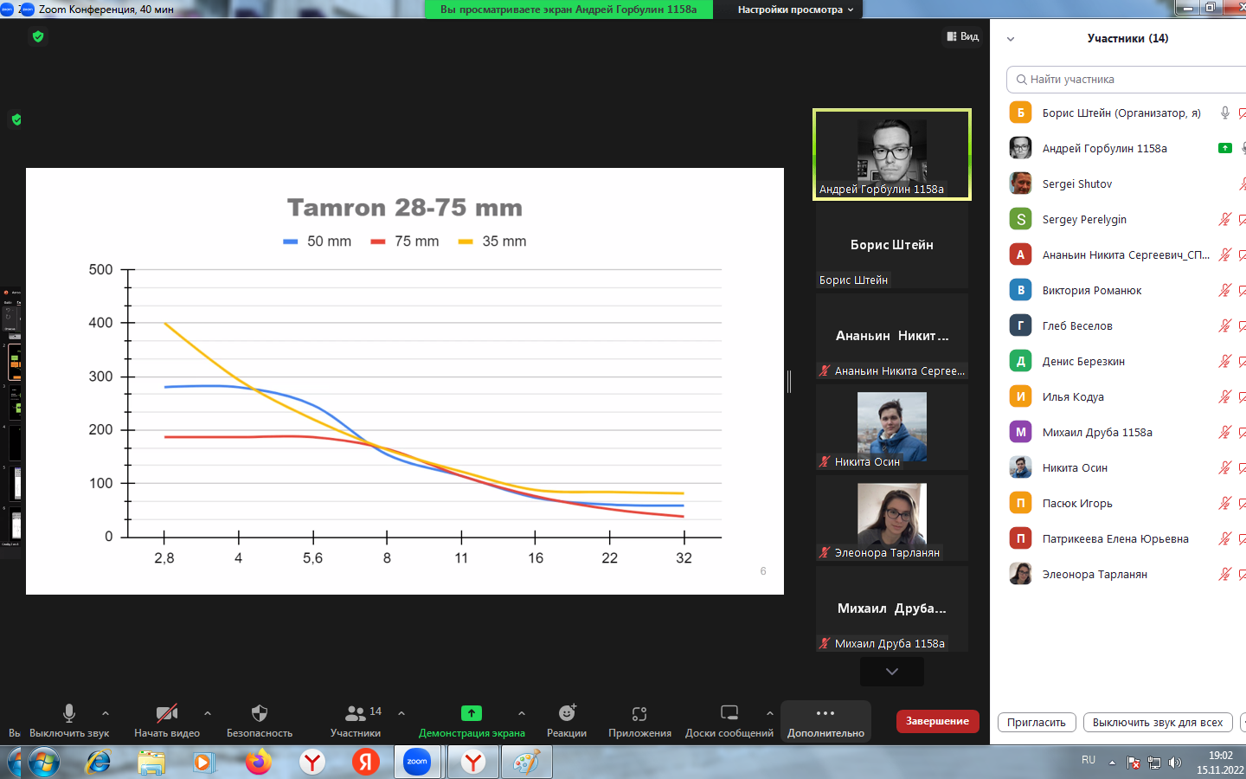Click the green Демонстрация экрана share icon

pyautogui.click(x=472, y=713)
